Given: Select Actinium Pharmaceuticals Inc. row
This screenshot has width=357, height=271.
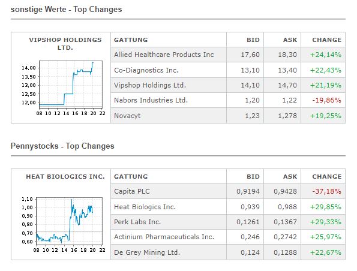Looking at the screenshot, I should tap(228, 237).
